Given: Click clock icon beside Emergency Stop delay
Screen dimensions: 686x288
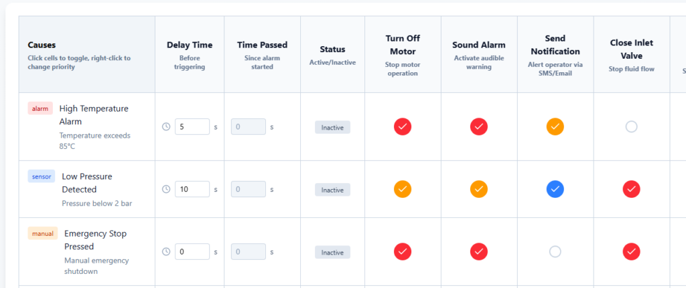Looking at the screenshot, I should 166,252.
